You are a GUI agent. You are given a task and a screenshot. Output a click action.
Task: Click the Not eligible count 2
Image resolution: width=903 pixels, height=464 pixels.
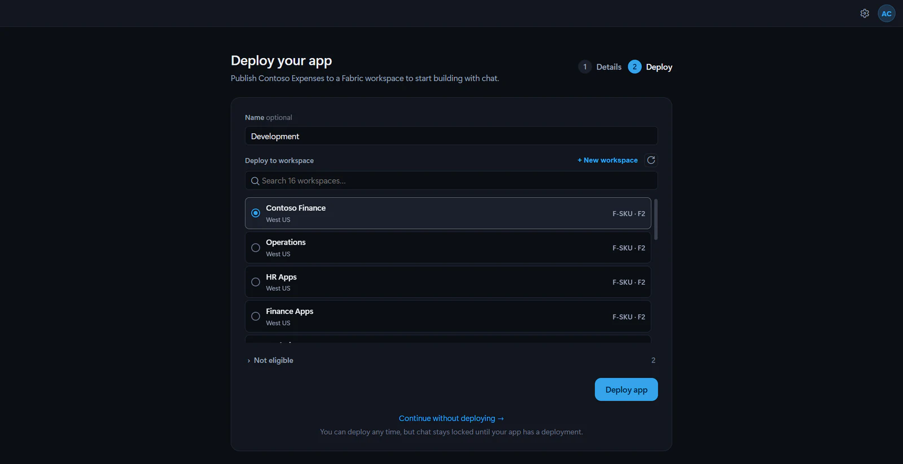pyautogui.click(x=654, y=361)
